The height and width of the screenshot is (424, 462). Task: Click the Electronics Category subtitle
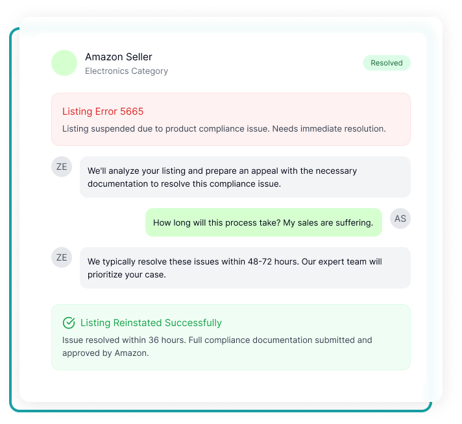tap(127, 71)
